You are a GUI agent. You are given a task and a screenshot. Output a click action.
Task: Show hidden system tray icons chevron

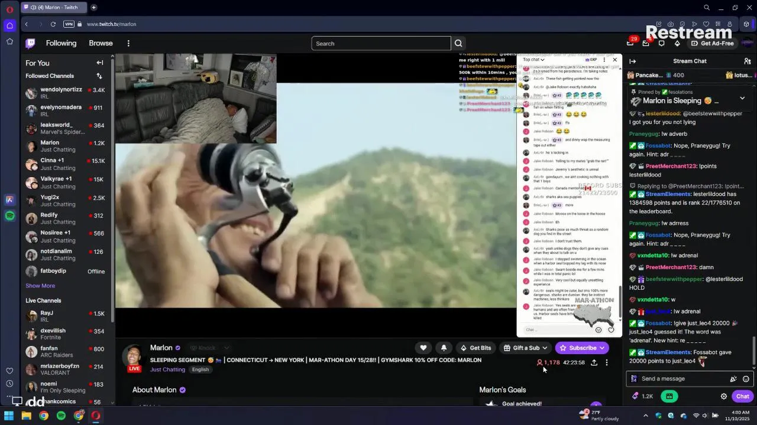[645, 416]
